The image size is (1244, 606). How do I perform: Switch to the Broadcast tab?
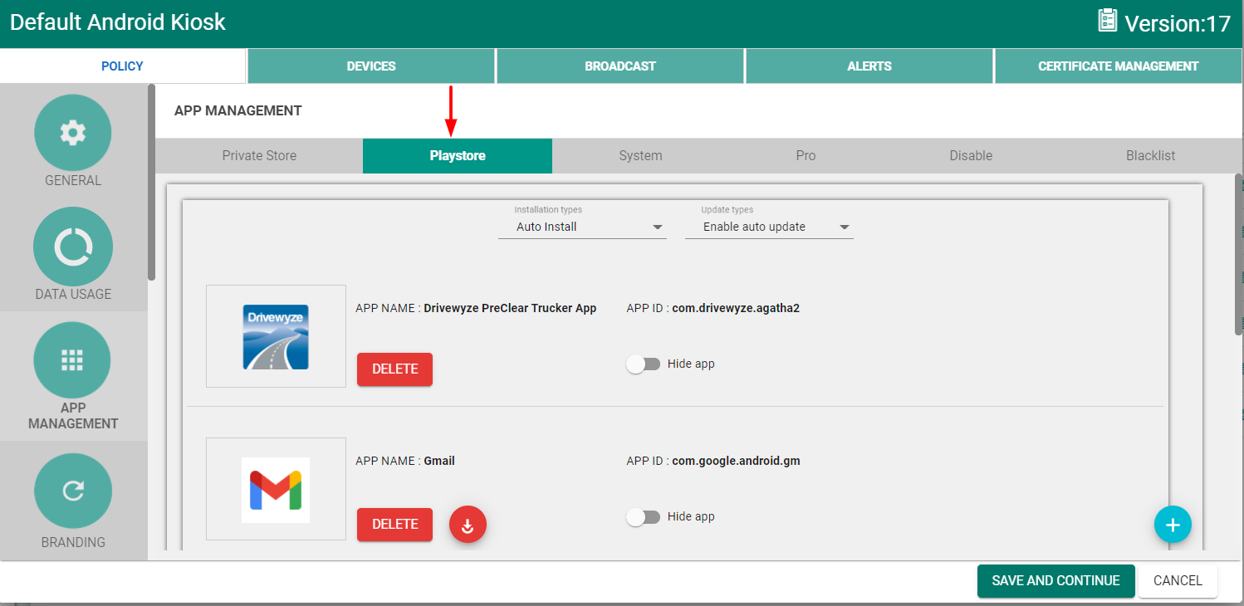[620, 66]
